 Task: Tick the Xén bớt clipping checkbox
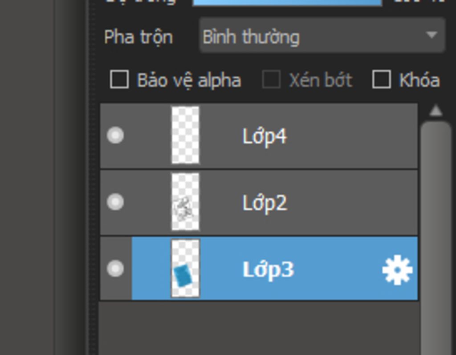pyautogui.click(x=271, y=79)
